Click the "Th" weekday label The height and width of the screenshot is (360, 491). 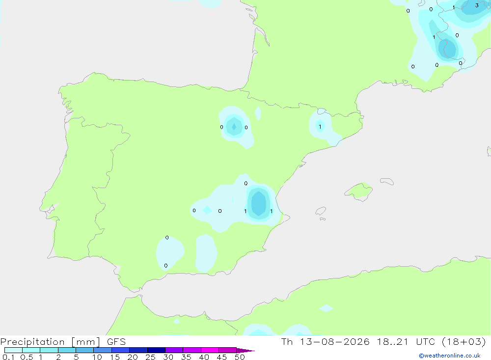[287, 341]
